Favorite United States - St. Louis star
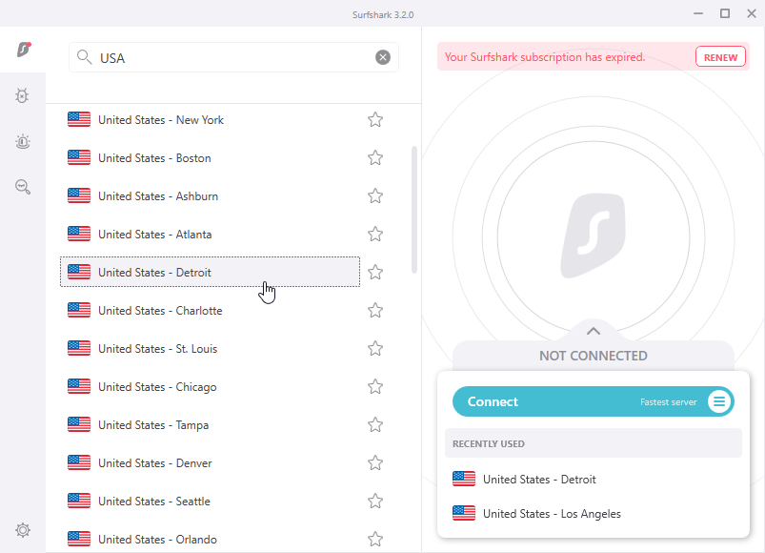The height and width of the screenshot is (553, 765). tap(375, 348)
